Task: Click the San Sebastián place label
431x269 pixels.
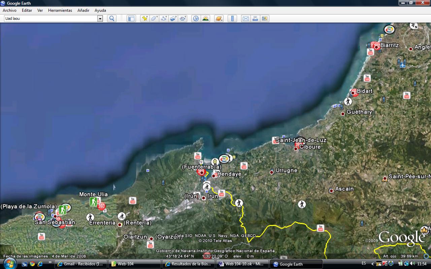Action: (55, 222)
